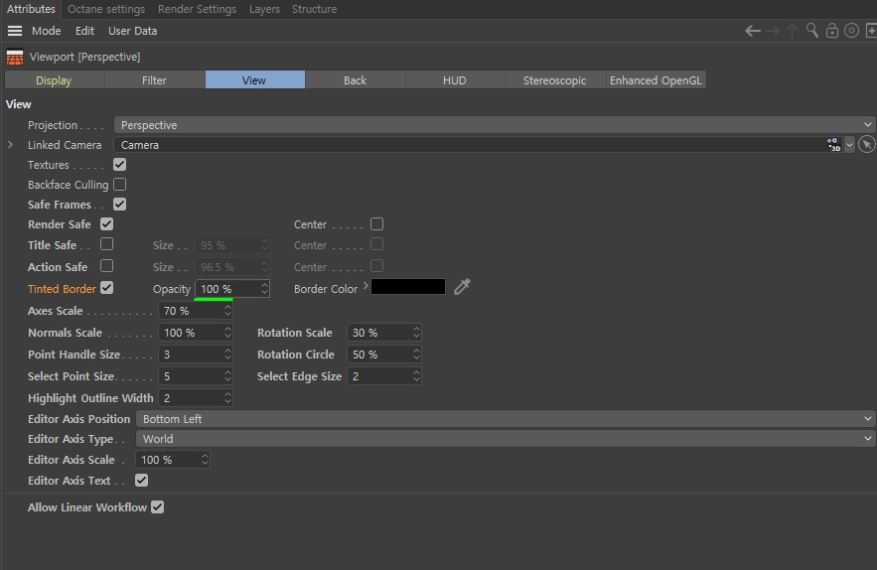Open the Projection dropdown

495,125
